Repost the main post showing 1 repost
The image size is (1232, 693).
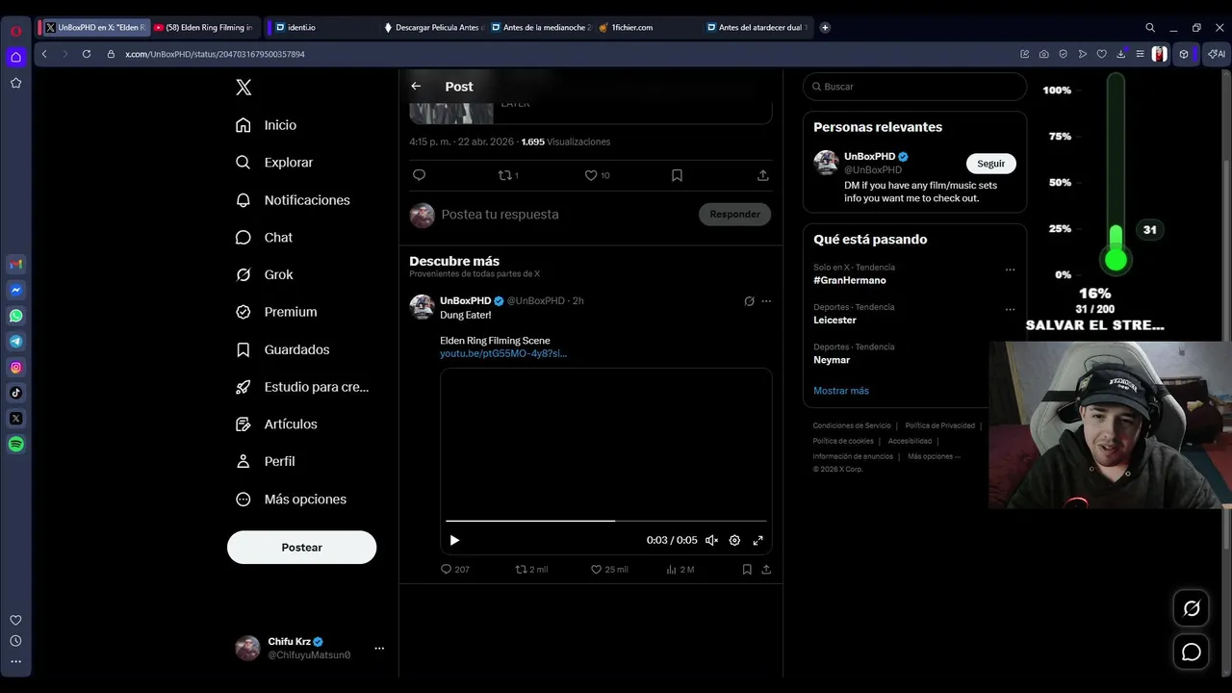508,175
